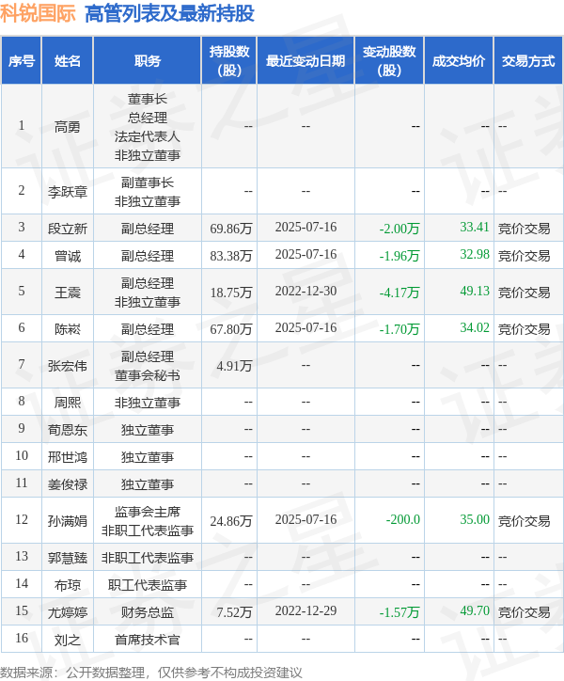Click the average price 32.98
Image resolution: width=564 pixels, height=681 pixels.
[x=475, y=255]
